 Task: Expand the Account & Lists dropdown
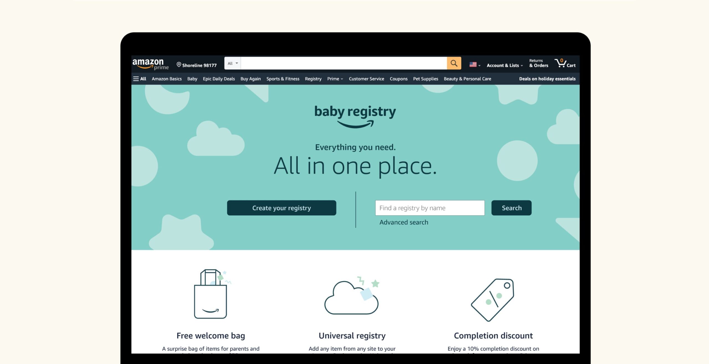click(504, 65)
